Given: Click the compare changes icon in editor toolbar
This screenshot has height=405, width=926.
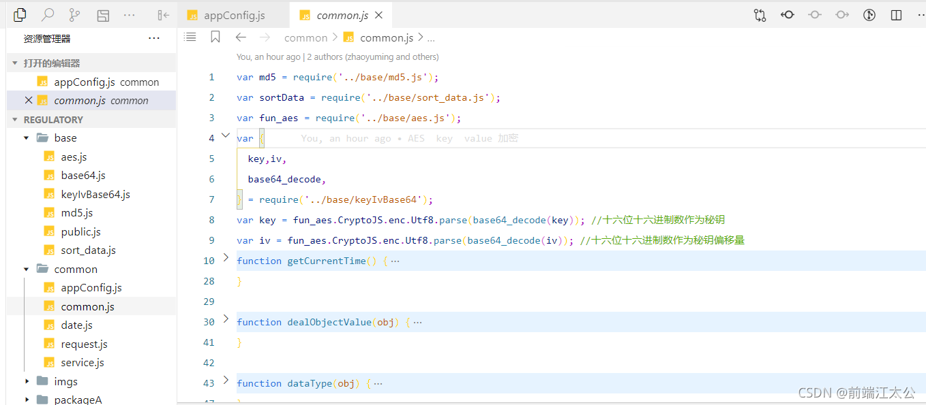Looking at the screenshot, I should click(x=760, y=15).
